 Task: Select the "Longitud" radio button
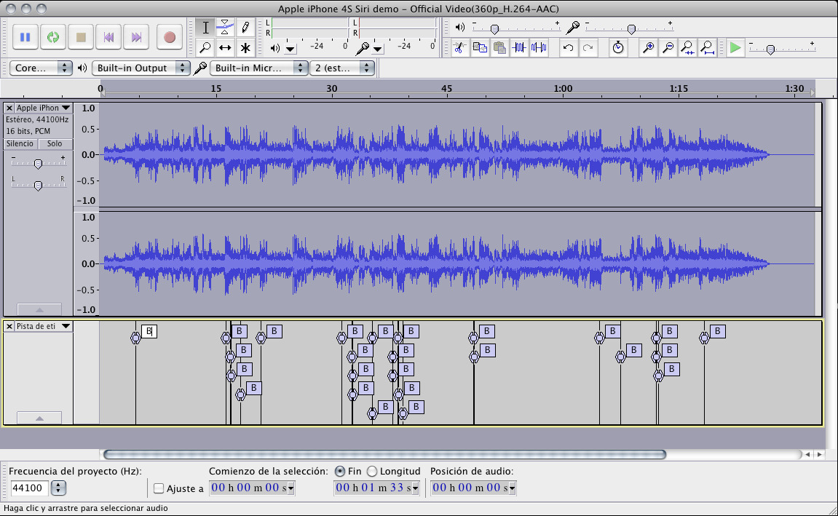click(x=373, y=469)
